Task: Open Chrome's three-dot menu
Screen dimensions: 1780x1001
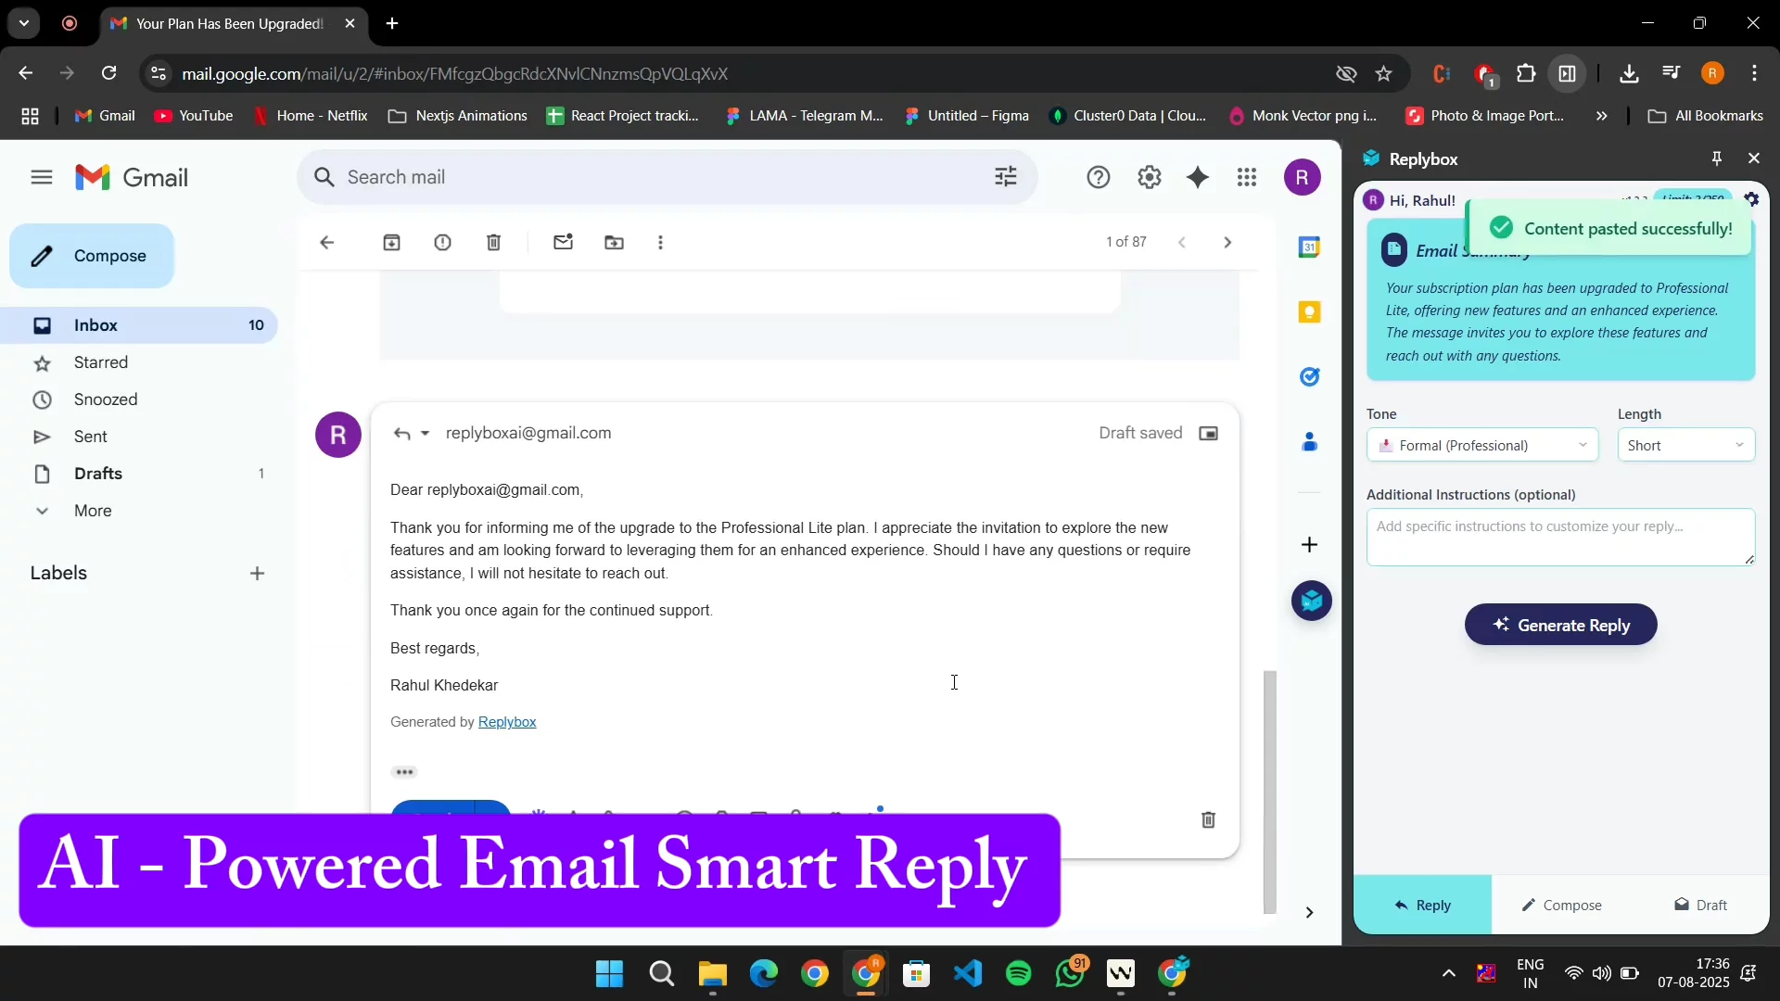Action: coord(1755,73)
